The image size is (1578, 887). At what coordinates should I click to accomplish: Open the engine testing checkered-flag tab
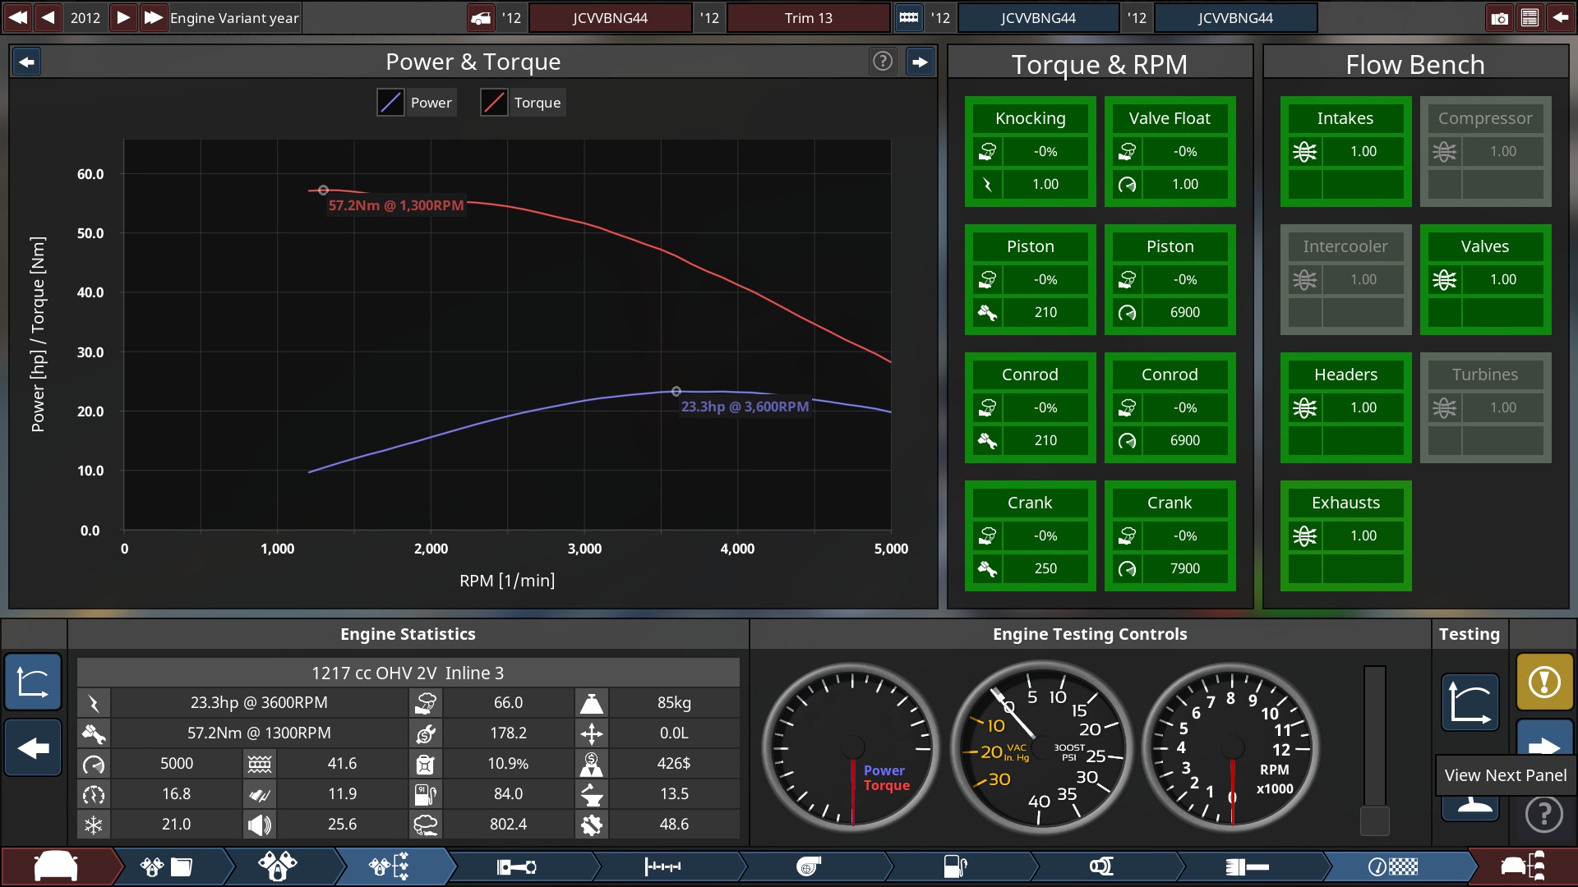click(1393, 866)
